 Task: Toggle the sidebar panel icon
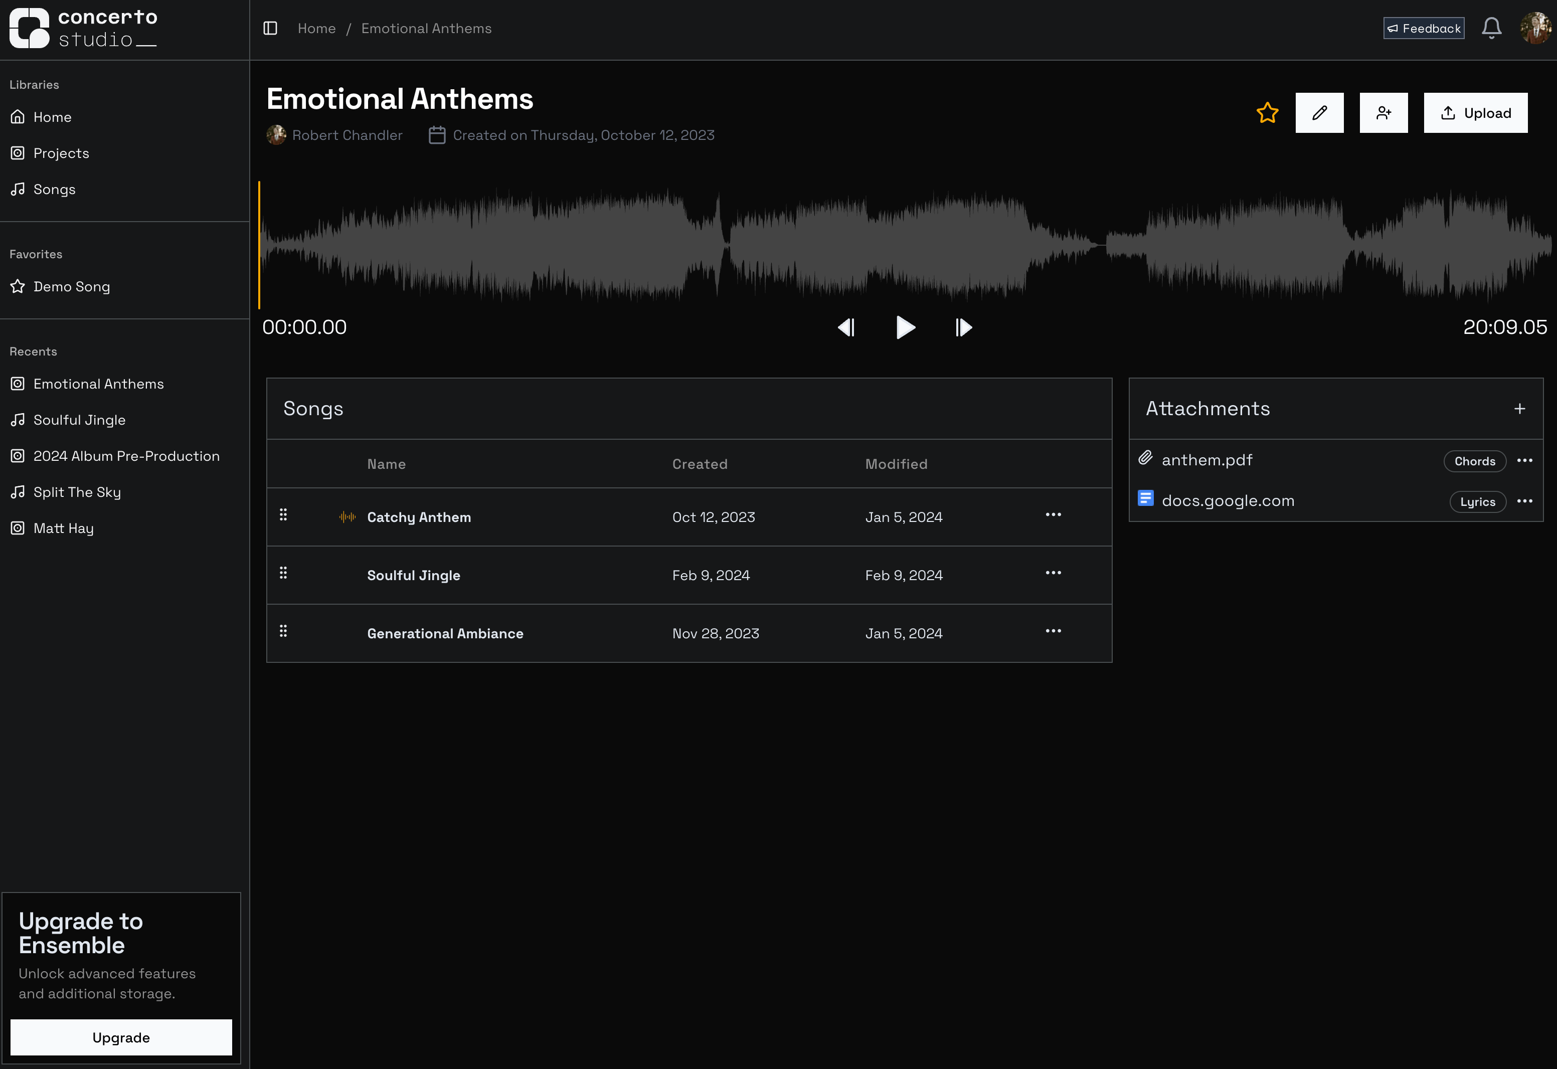(270, 28)
